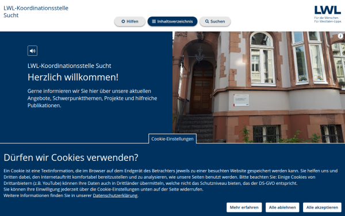
Task: Follow the Datenschutzerklärung link
Action: tap(115, 195)
